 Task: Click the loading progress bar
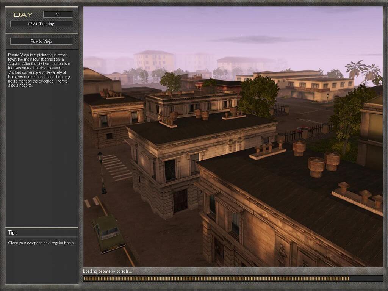[233, 278]
